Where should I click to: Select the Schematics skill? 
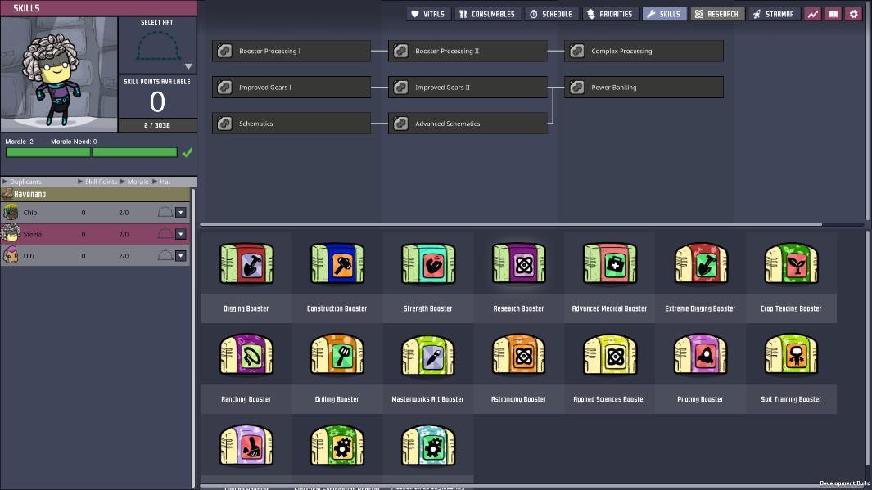click(x=291, y=124)
